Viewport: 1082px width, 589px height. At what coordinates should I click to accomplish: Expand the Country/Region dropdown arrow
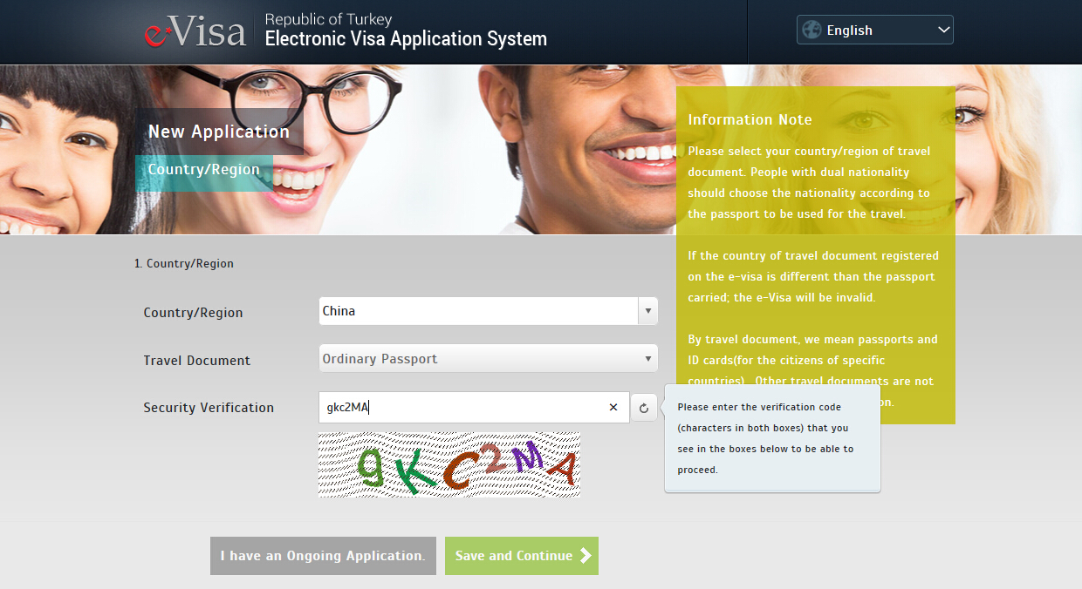(x=647, y=311)
